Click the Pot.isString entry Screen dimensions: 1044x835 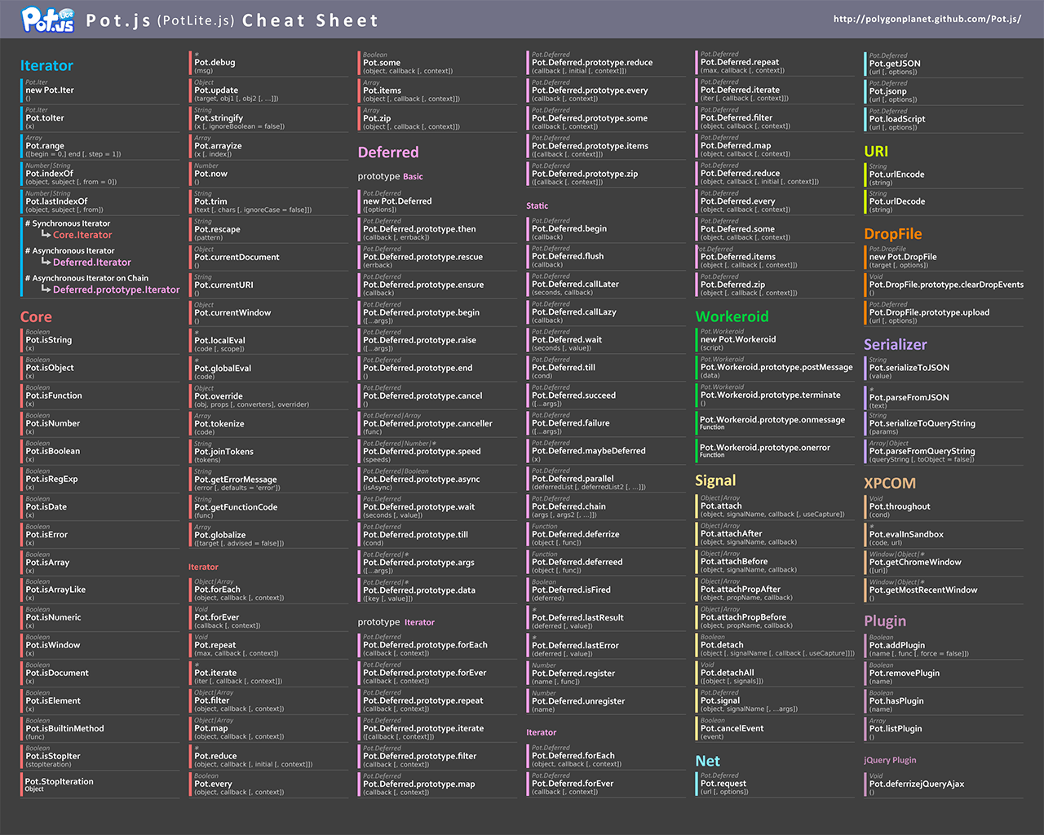101,340
